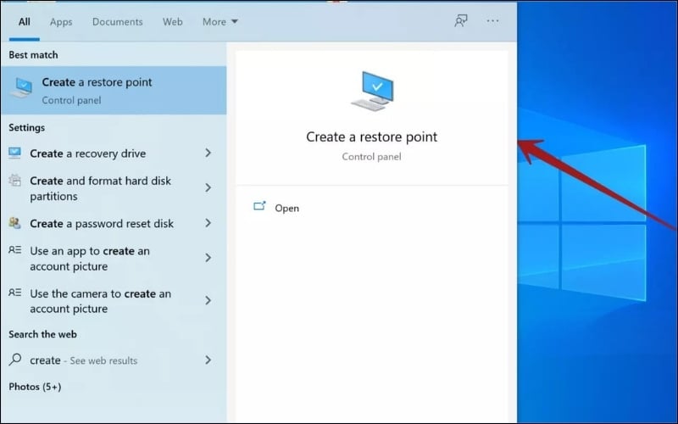Image resolution: width=678 pixels, height=424 pixels.
Task: Select Create a recovery drive result
Action: click(114, 153)
